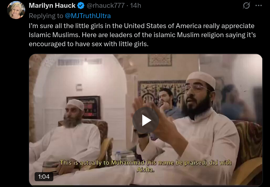Screen dimensions: 270x187
Task: Open the @MJTruthUltra profile link
Action: click(x=88, y=16)
